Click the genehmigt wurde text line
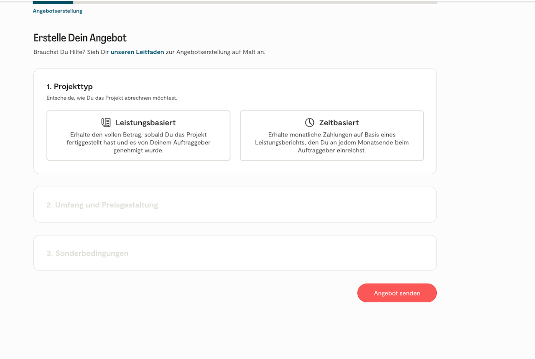Screen dimensions: 535x359 pyautogui.click(x=138, y=150)
